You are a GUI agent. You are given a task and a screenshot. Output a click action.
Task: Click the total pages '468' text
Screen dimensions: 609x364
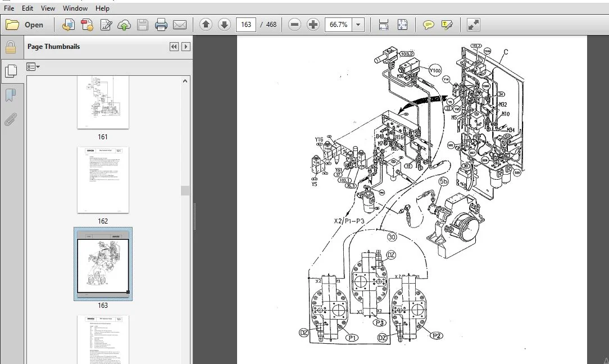[271, 25]
